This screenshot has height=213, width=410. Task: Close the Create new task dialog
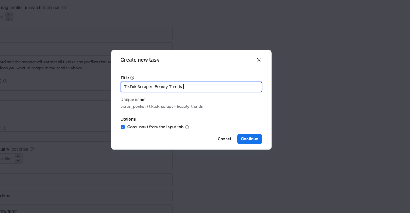[259, 60]
